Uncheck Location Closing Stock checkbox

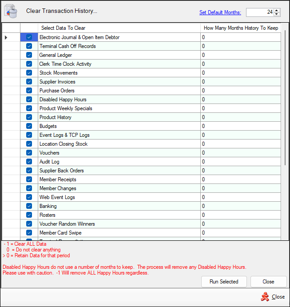[x=29, y=144]
